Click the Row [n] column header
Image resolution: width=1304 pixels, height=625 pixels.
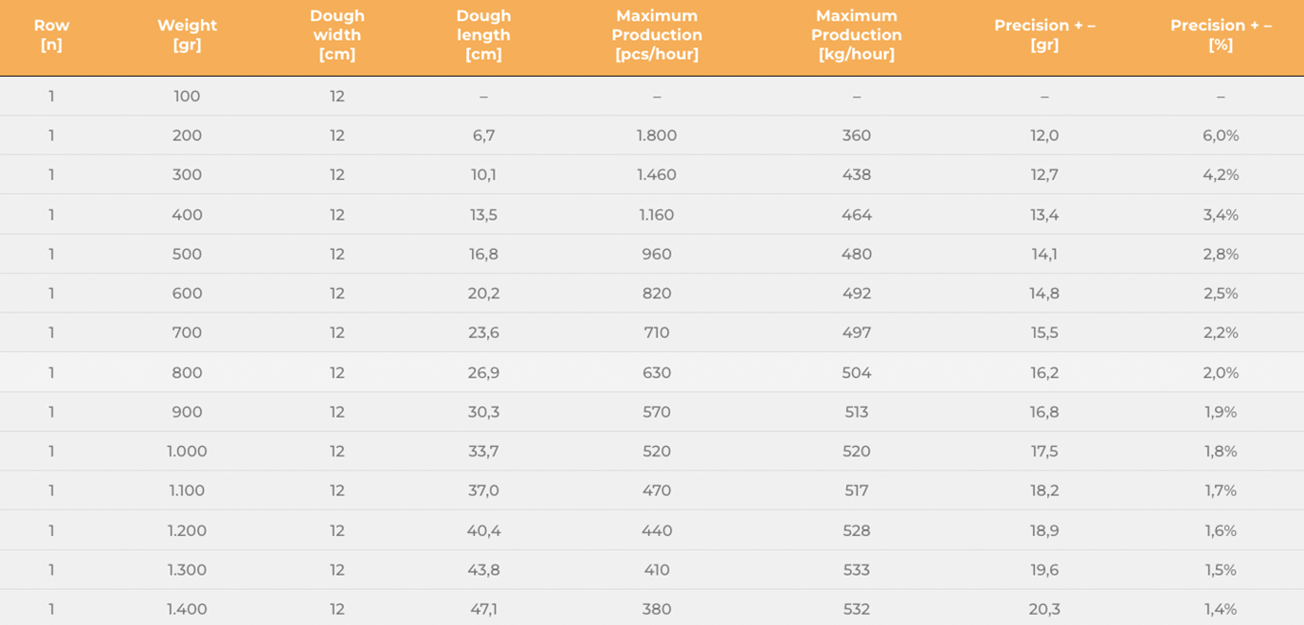[51, 35]
